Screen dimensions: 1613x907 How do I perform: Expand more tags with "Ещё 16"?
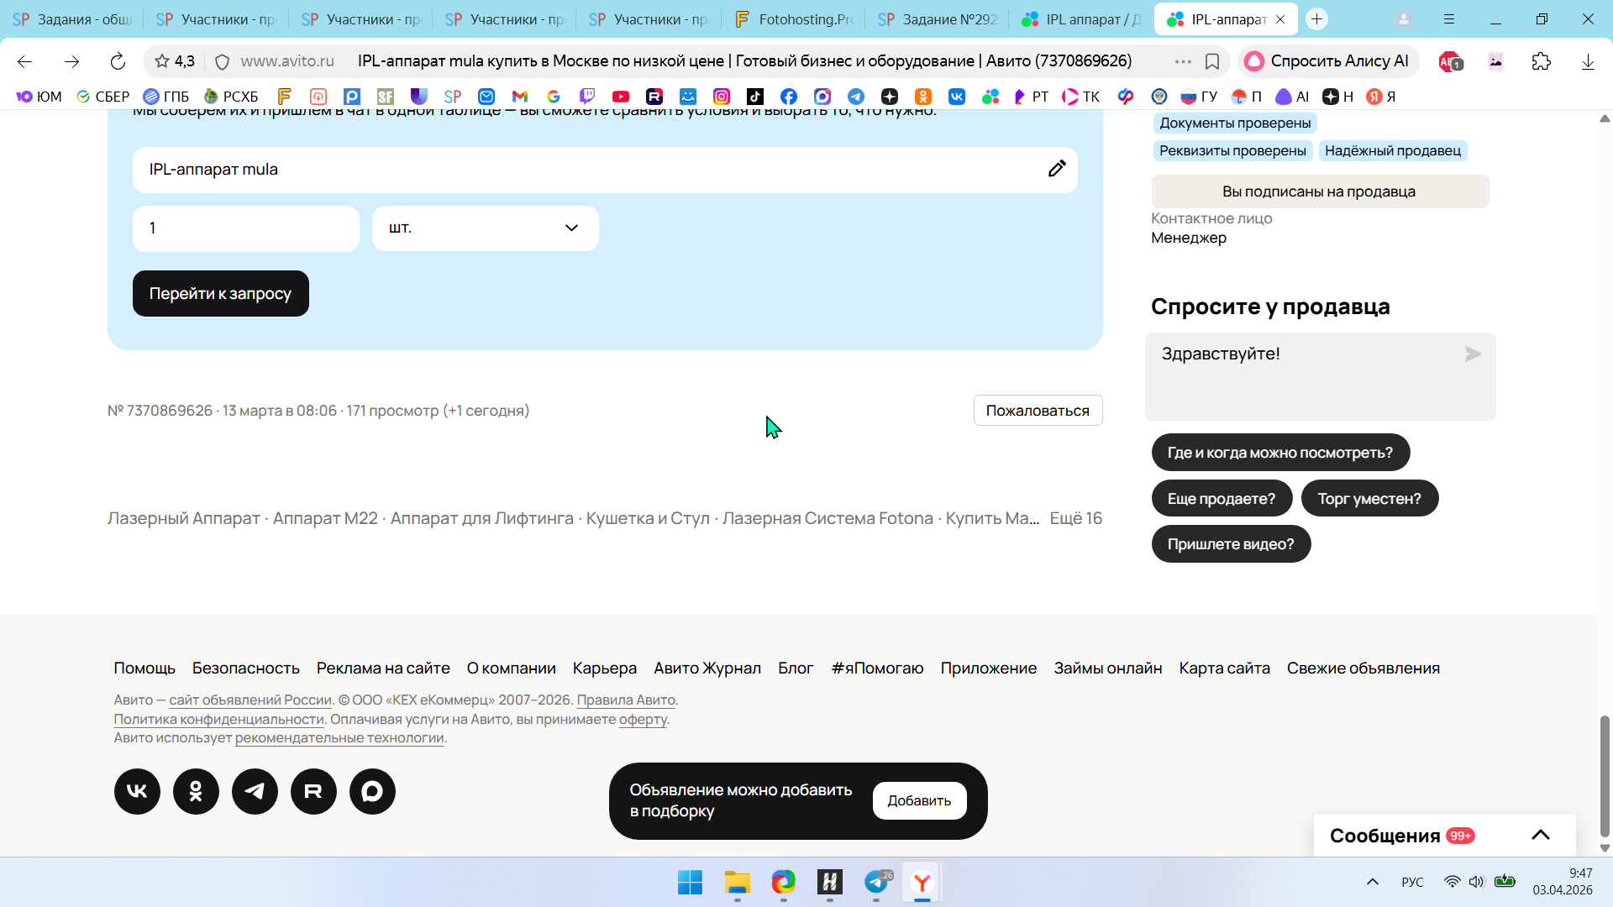[x=1075, y=518]
